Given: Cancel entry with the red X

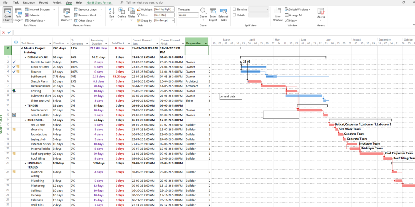Looking at the screenshot, I should (x=4, y=32).
